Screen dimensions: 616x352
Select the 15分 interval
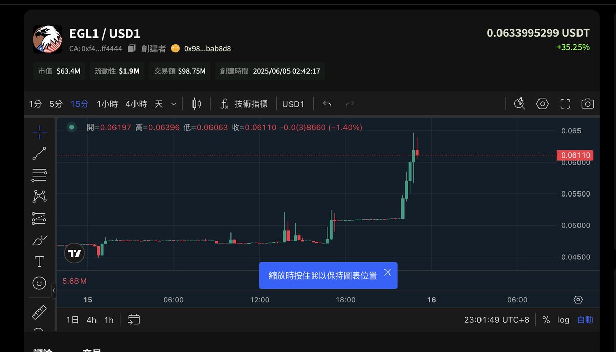pos(80,104)
